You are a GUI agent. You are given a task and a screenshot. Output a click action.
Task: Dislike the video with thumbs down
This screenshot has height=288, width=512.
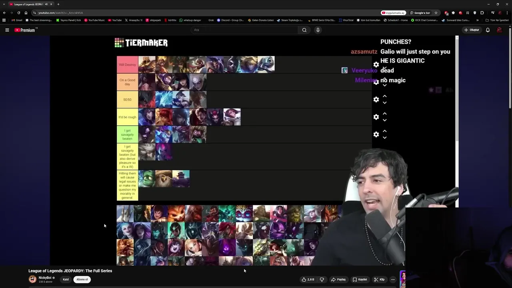coord(322,280)
